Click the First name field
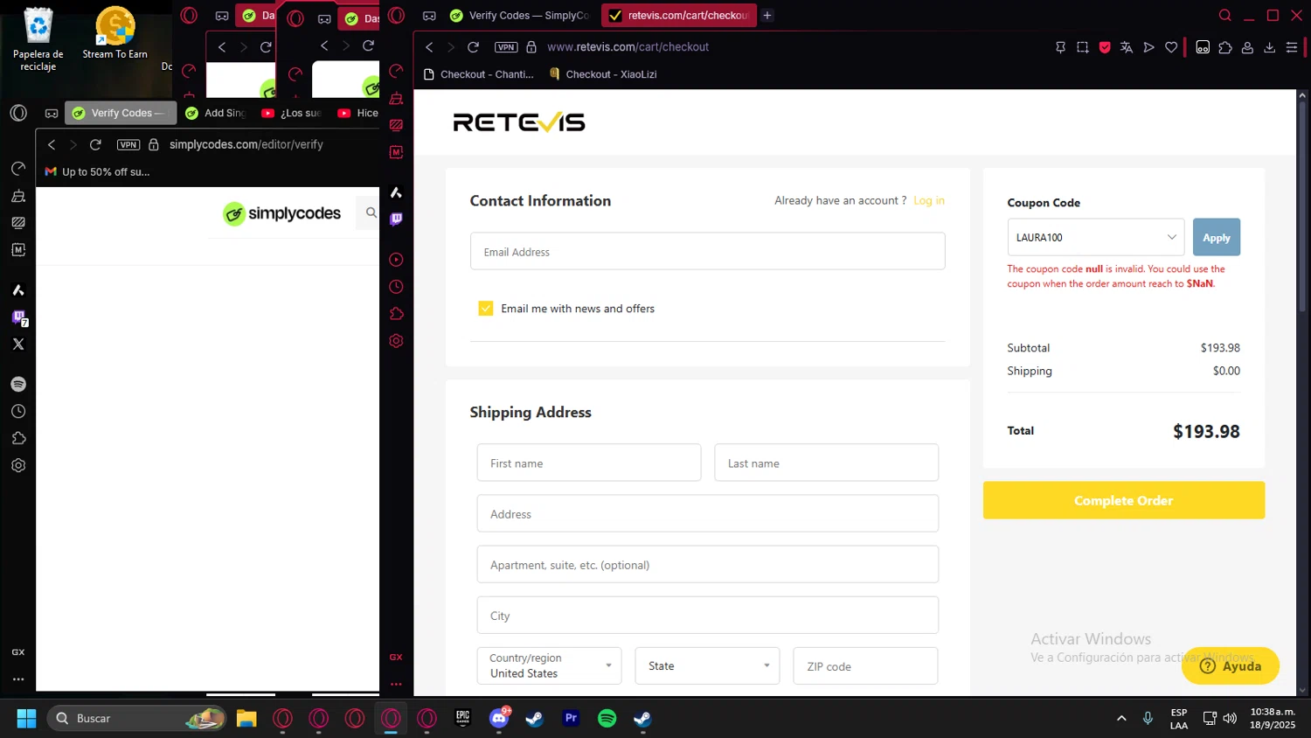Screen dimensions: 1311x738 (589, 463)
